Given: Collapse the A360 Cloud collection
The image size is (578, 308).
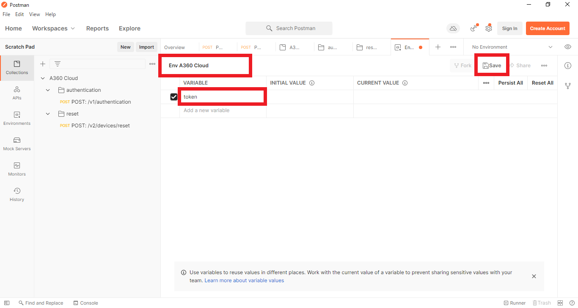Looking at the screenshot, I should point(43,78).
